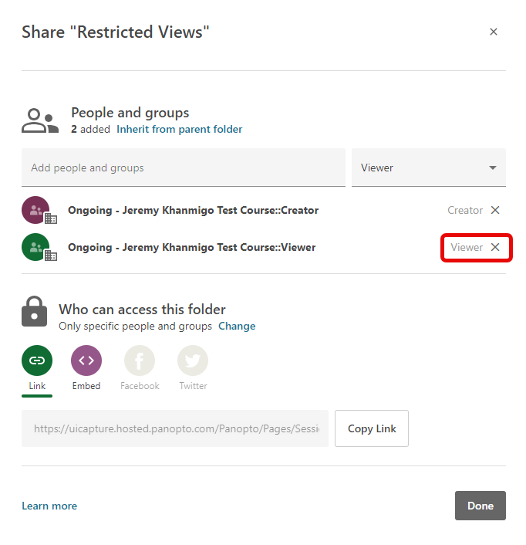
Task: Click the Creator role label
Action: [465, 210]
